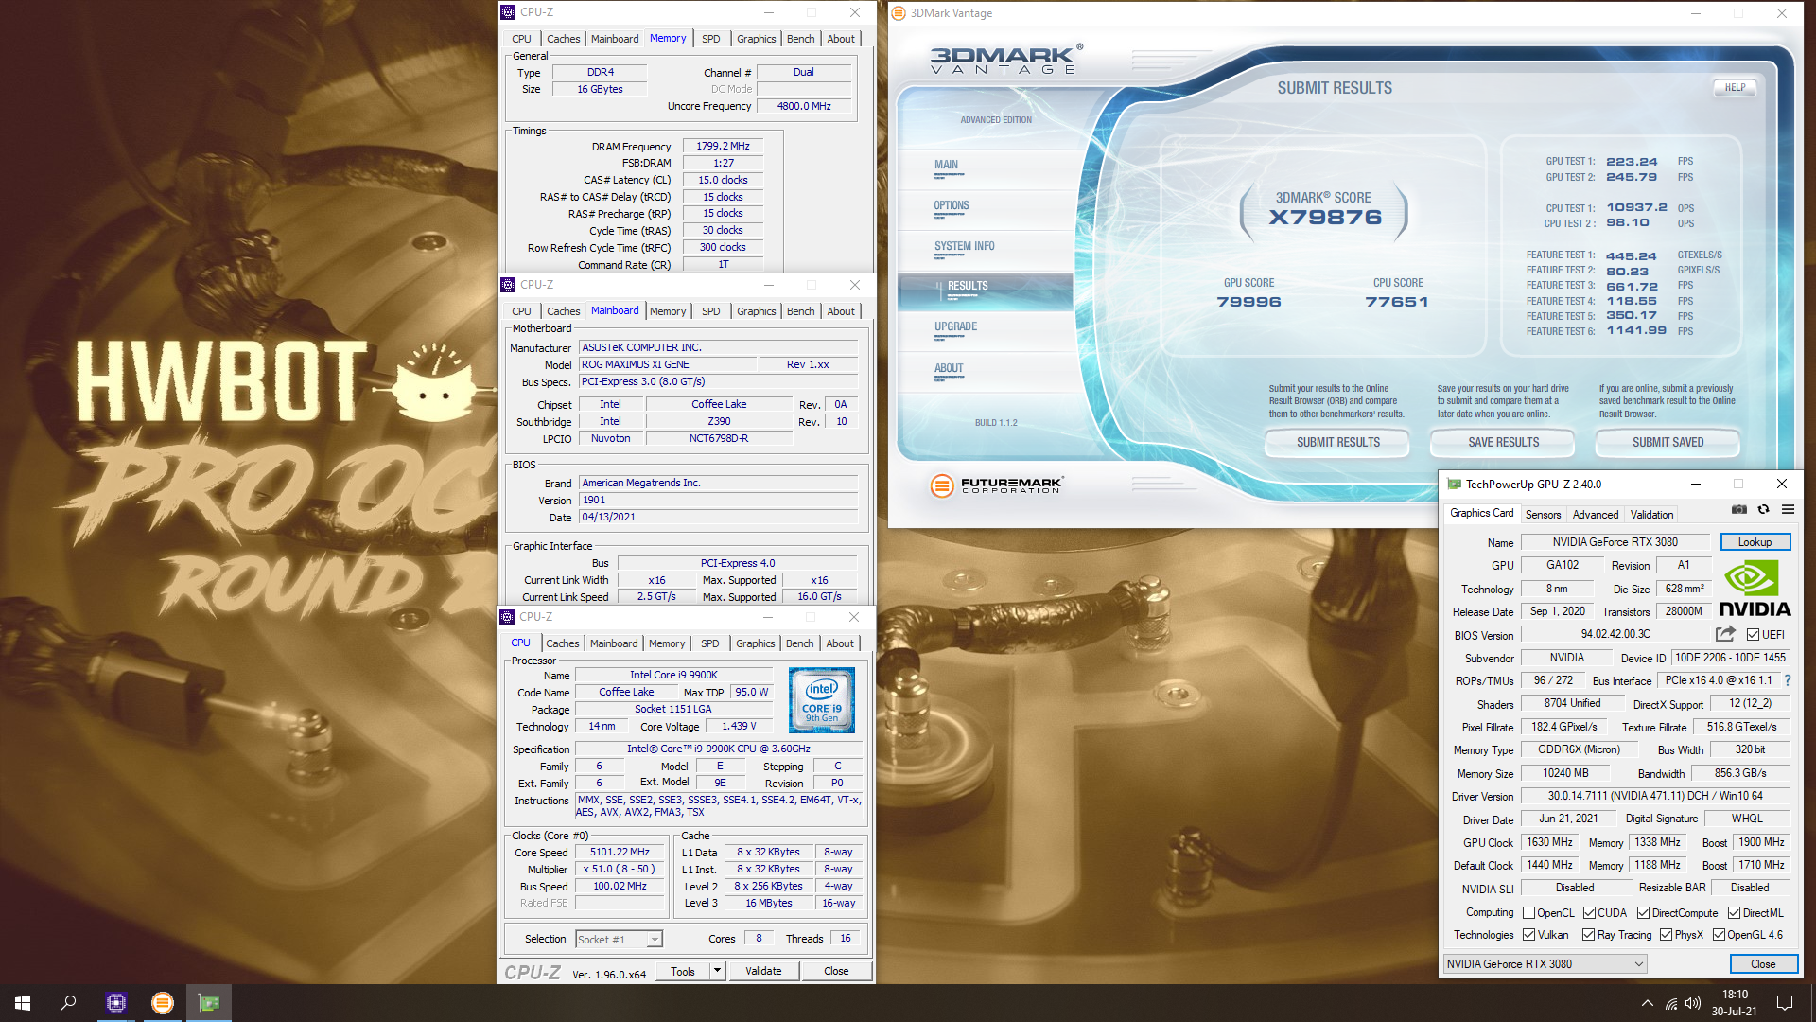The image size is (1816, 1022).
Task: Click the Lookup button in GPU-Z
Action: 1755,542
